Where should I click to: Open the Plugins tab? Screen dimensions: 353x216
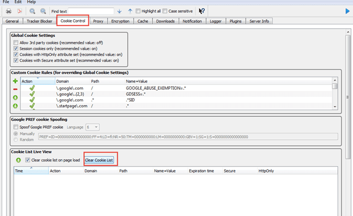pyautogui.click(x=236, y=21)
